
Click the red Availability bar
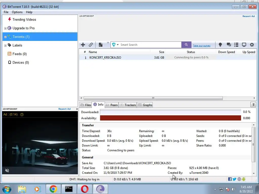[170, 118]
